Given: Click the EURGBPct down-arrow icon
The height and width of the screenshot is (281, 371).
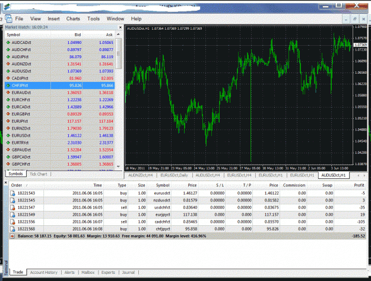Looking at the screenshot, I should coord(8,114).
